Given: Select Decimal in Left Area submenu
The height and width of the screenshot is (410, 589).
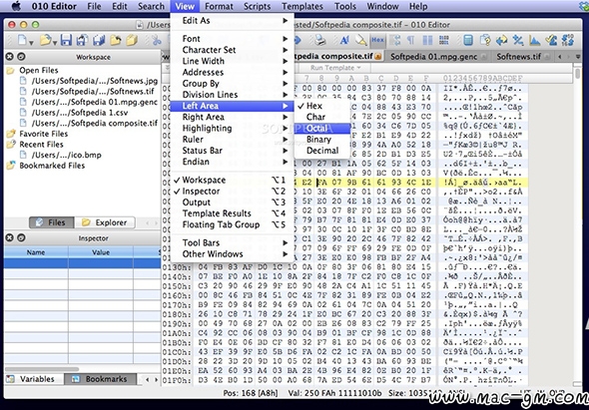Looking at the screenshot, I should tap(322, 151).
